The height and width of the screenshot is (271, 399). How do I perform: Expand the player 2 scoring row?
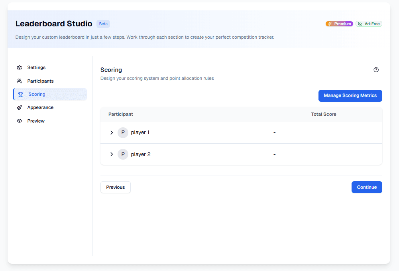click(x=112, y=154)
